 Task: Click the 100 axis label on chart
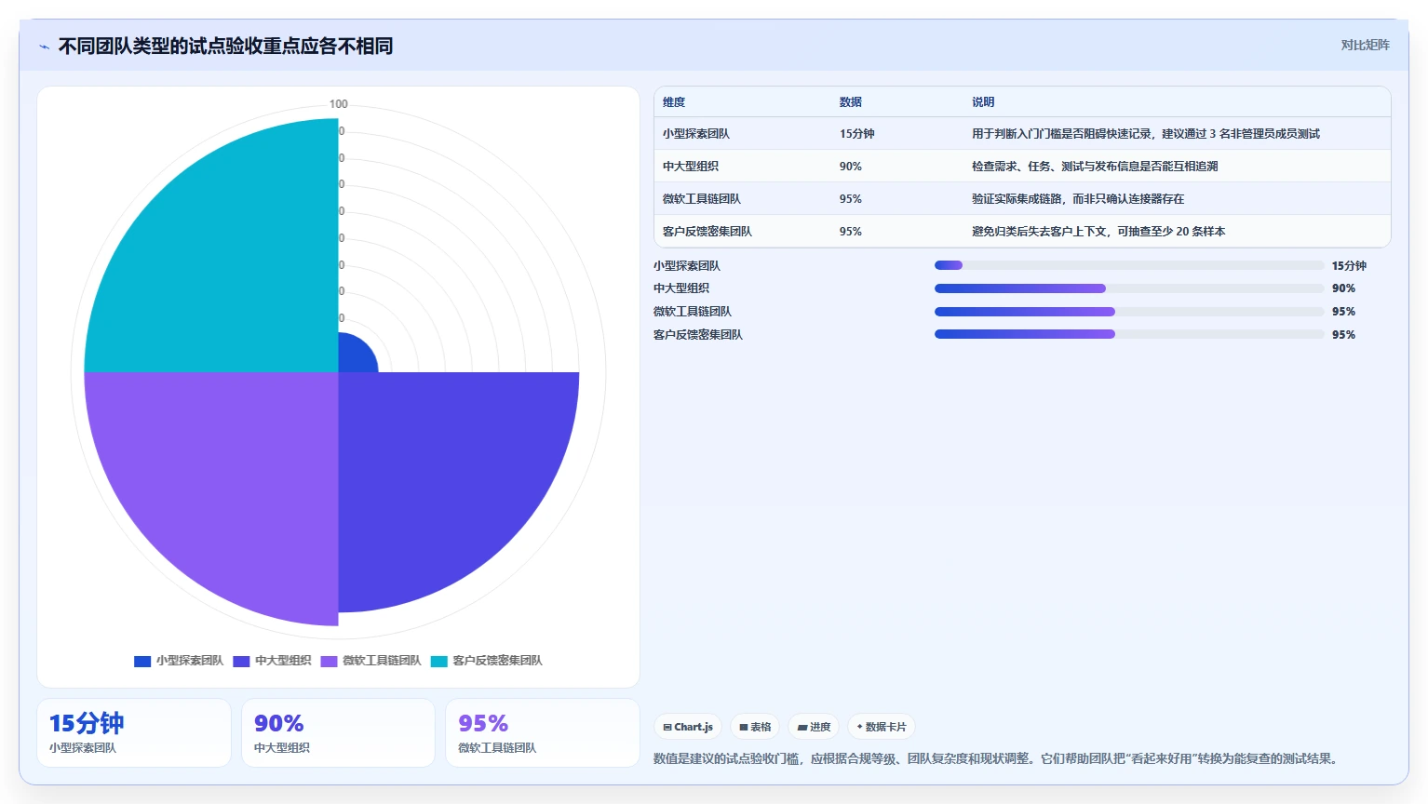pos(339,104)
